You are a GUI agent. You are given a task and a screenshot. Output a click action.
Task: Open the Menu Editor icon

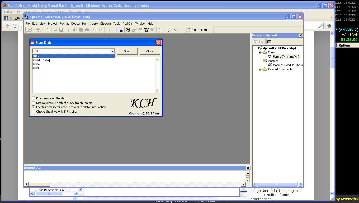(48, 30)
